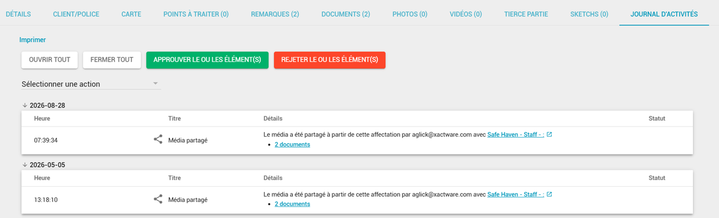Click the share icon in the 13:18:10 row
Screen dimensions: 719x218
point(158,199)
